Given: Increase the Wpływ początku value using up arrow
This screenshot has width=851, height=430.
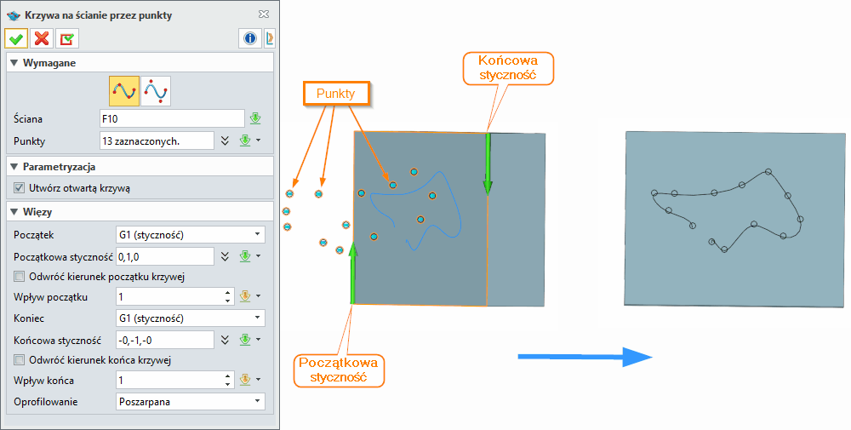Looking at the screenshot, I should click(x=227, y=292).
